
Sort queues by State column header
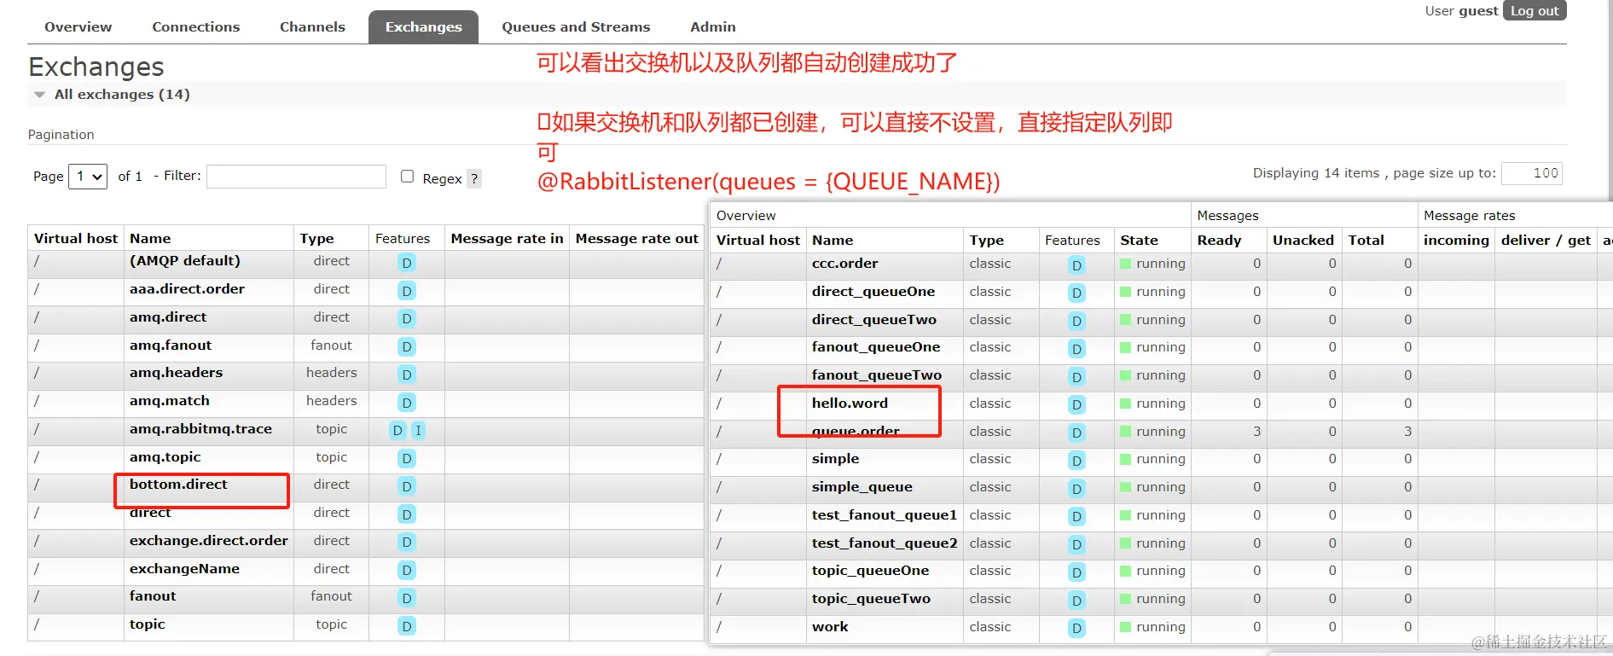[1139, 241]
